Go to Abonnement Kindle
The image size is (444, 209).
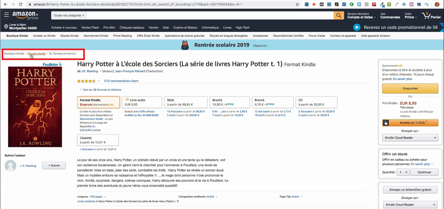[96, 36]
